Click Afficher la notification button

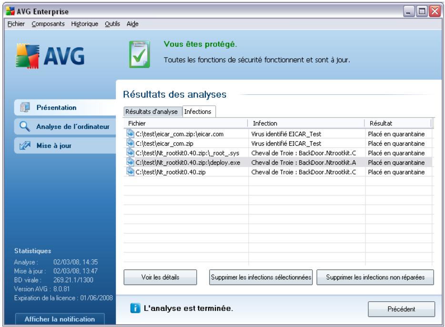point(60,319)
